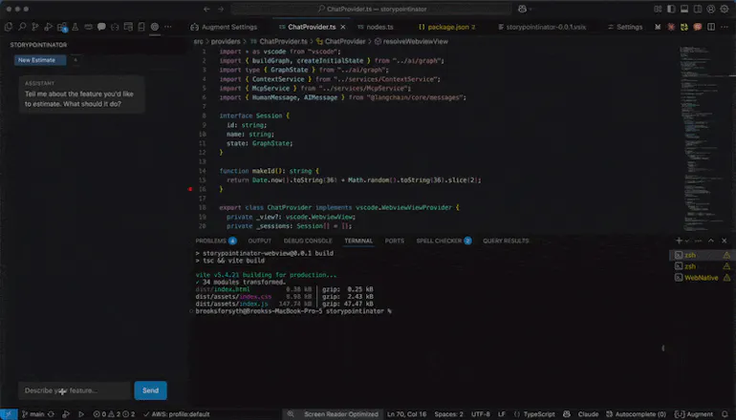Open the Explorer view in activity bar
Image resolution: width=736 pixels, height=420 pixels.
[x=8, y=27]
